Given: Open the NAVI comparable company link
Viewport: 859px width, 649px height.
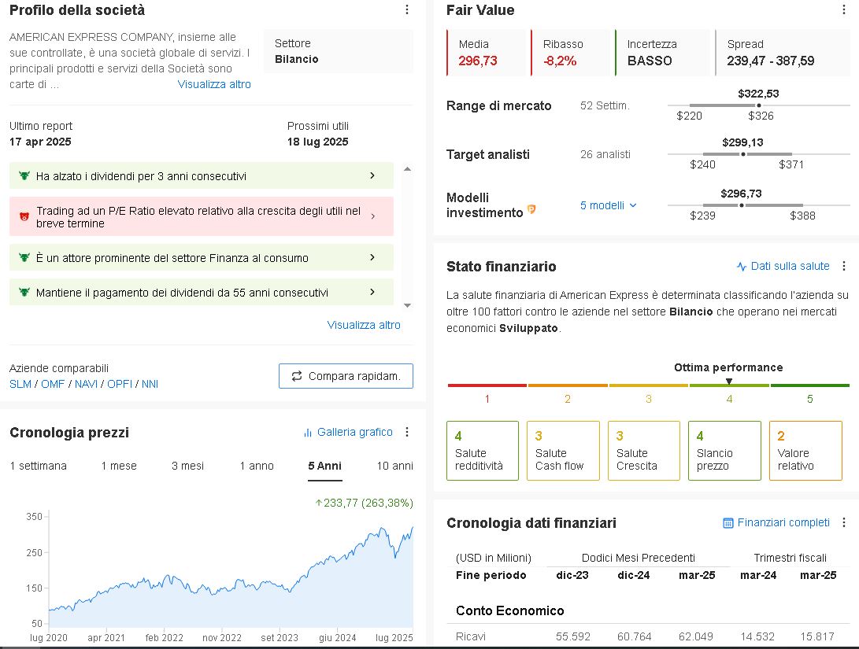Looking at the screenshot, I should point(86,384).
